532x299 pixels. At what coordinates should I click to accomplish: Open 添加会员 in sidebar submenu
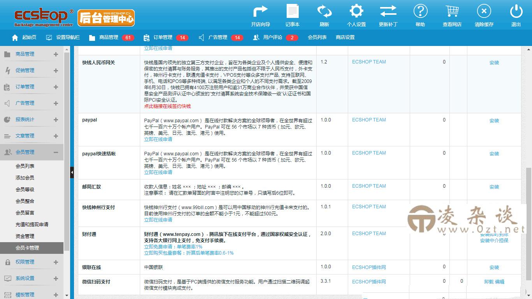pos(25,178)
